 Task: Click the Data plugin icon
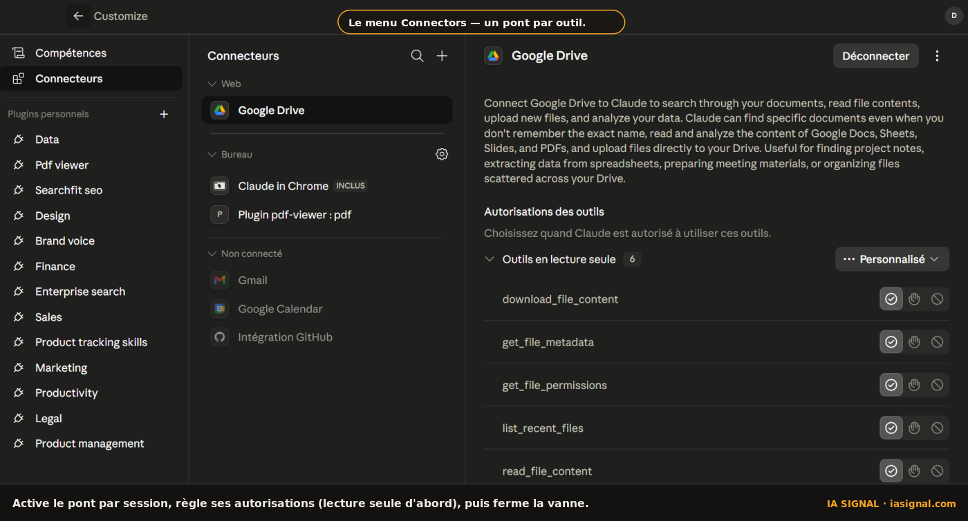coord(19,140)
